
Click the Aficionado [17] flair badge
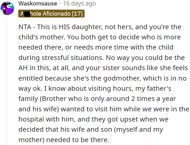[x=51, y=14]
